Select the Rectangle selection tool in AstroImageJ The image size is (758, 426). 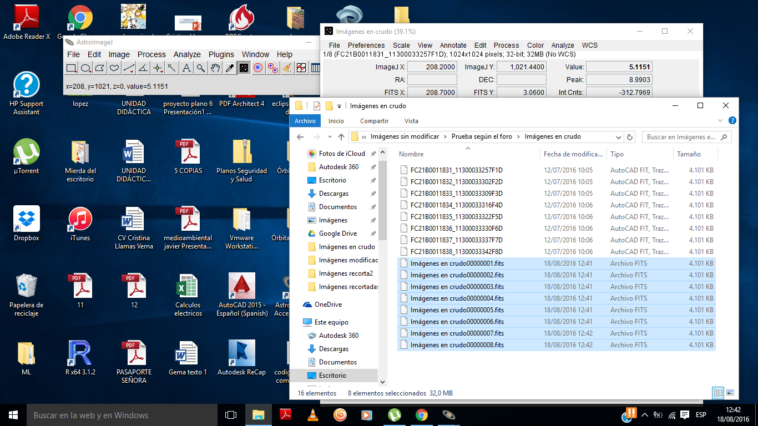coord(72,68)
